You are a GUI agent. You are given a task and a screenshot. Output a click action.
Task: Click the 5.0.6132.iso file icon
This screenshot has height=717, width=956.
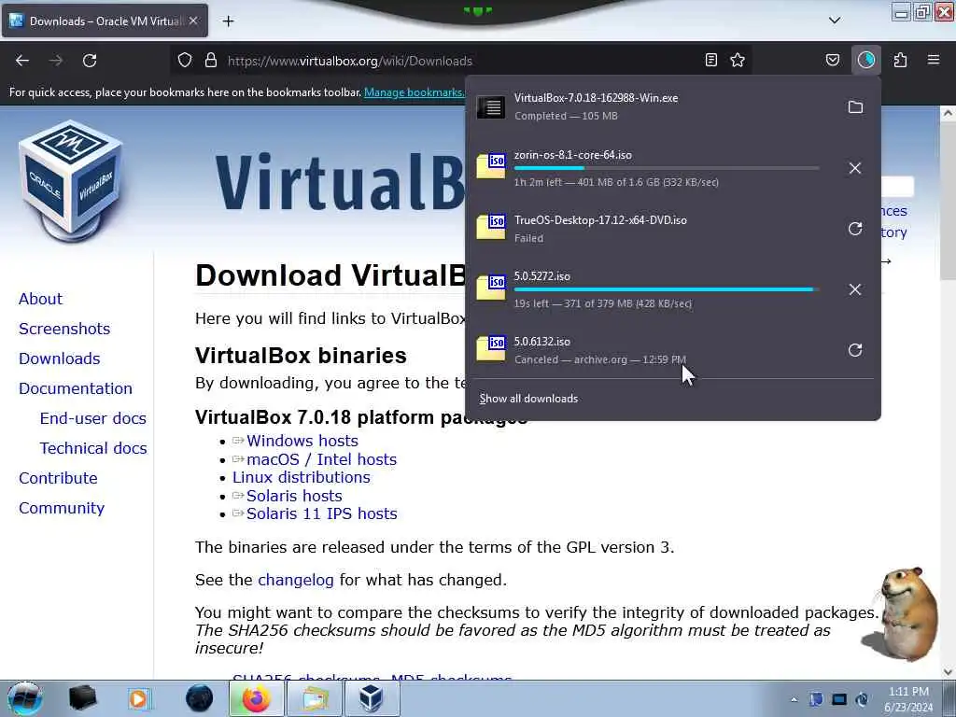[x=491, y=348]
